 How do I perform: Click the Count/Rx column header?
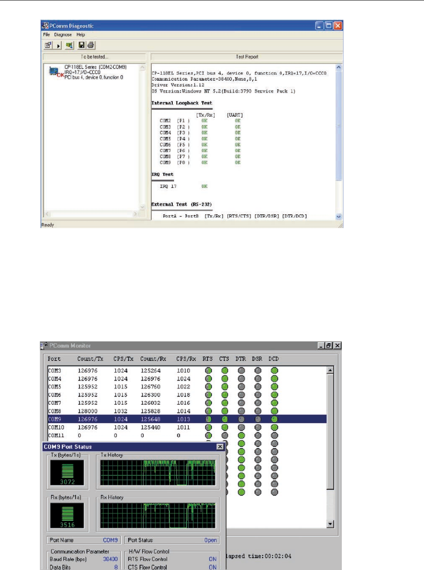click(153, 359)
